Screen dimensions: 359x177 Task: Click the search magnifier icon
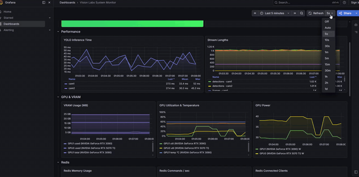point(276,3)
